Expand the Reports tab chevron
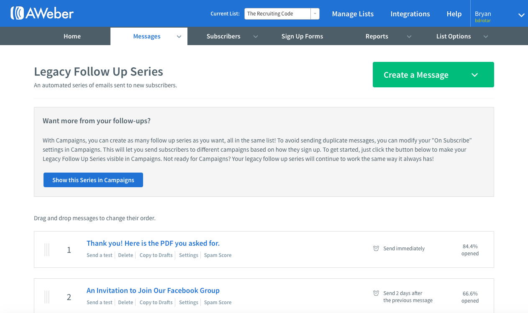The image size is (528, 313). click(409, 37)
